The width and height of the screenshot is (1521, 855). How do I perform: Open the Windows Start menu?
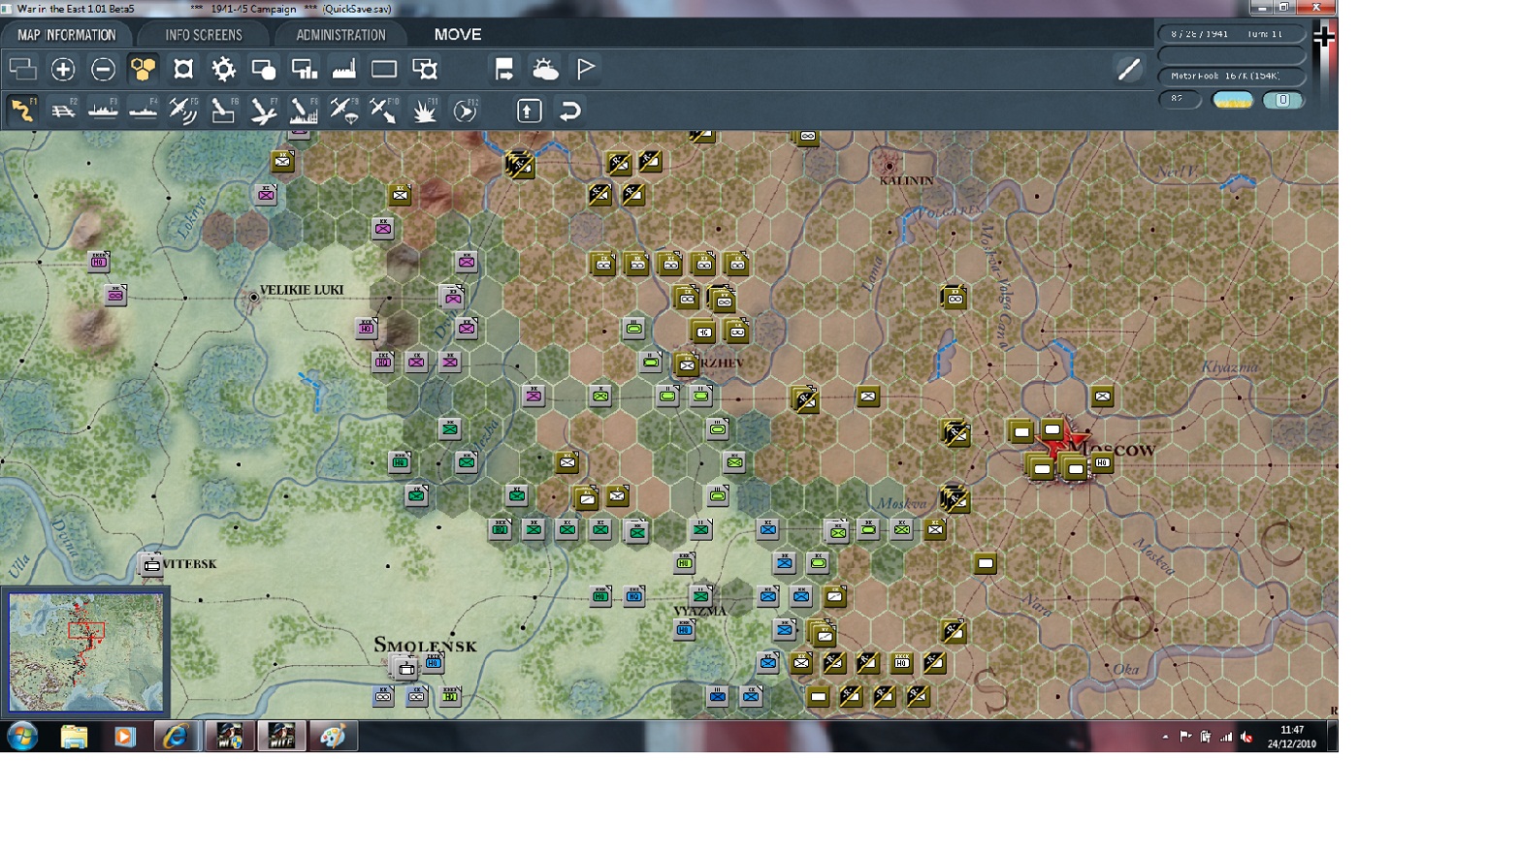tap(22, 737)
